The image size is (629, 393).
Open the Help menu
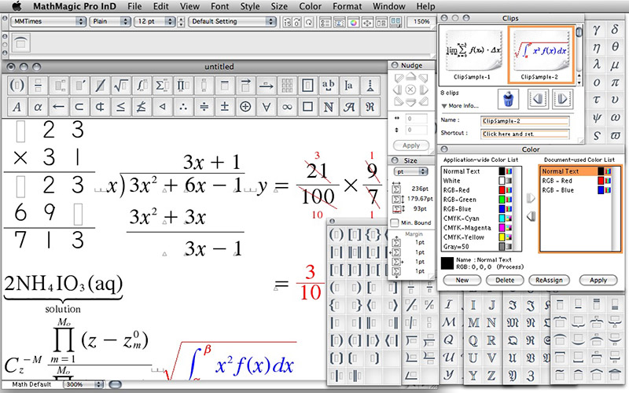(425, 6)
